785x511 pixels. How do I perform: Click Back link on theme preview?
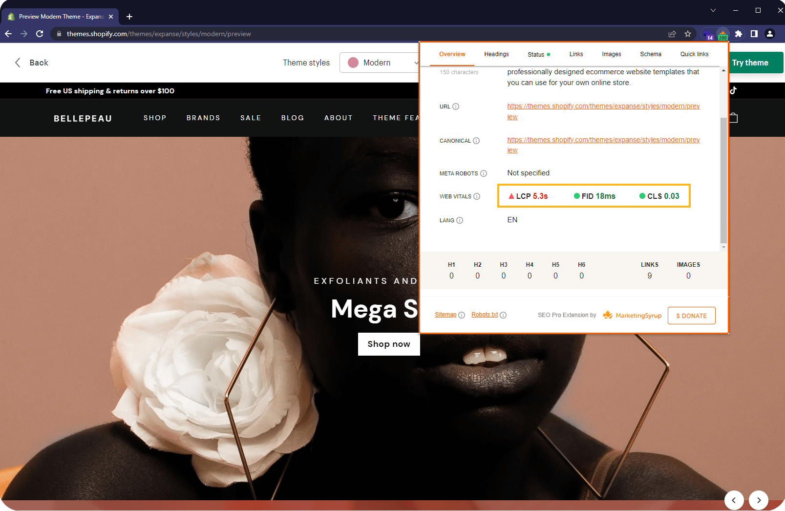coord(31,63)
